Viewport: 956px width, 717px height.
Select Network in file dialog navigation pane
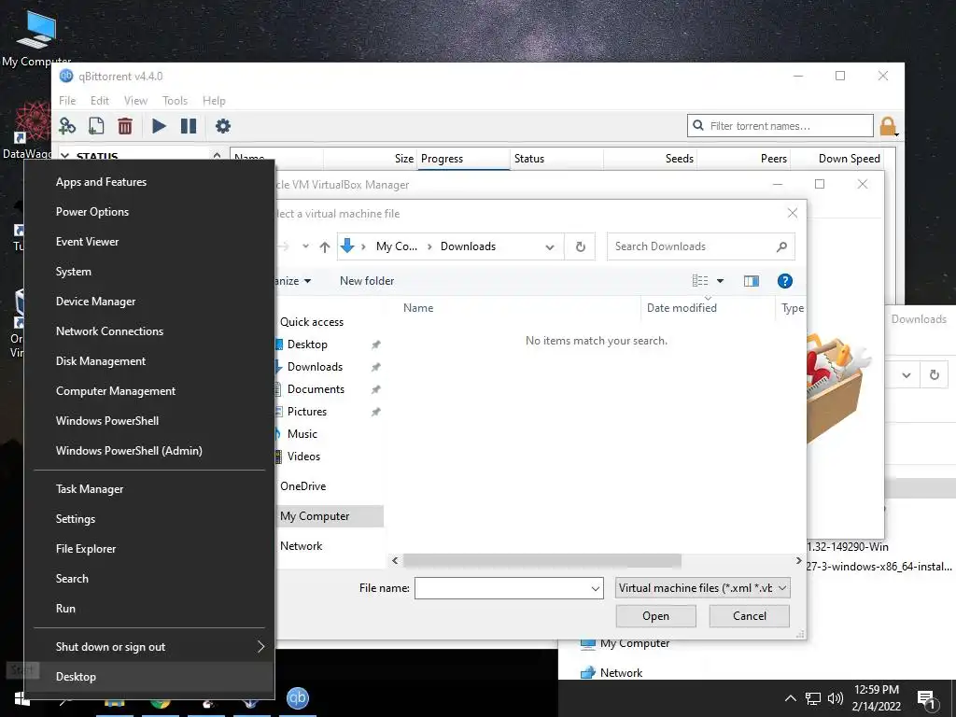tap(302, 545)
